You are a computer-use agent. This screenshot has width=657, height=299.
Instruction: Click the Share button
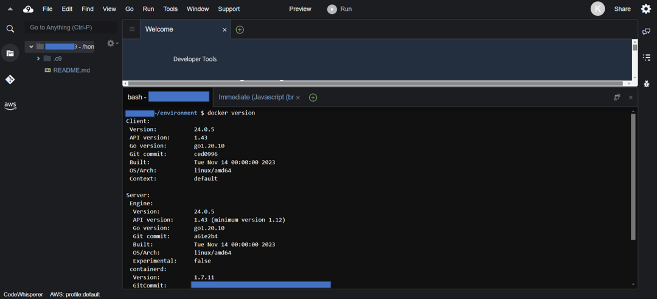click(622, 9)
